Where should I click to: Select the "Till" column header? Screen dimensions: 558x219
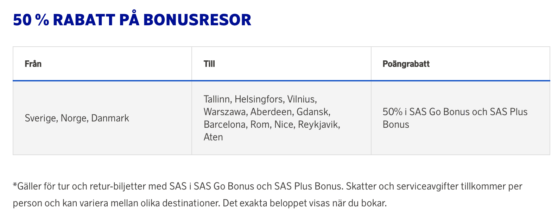[x=209, y=64]
